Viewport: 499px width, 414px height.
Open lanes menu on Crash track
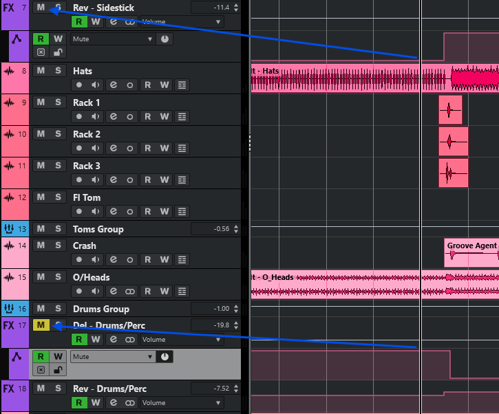182,259
